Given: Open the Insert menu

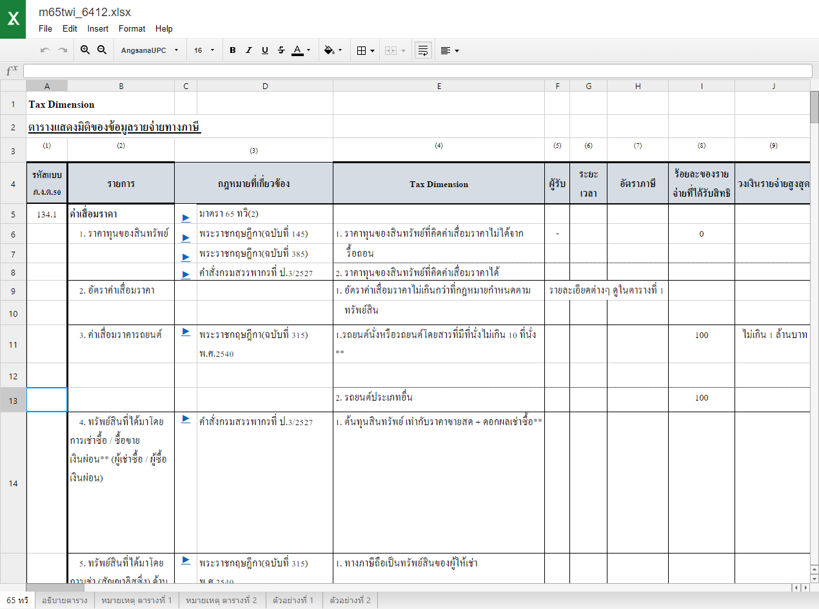Looking at the screenshot, I should 98,28.
